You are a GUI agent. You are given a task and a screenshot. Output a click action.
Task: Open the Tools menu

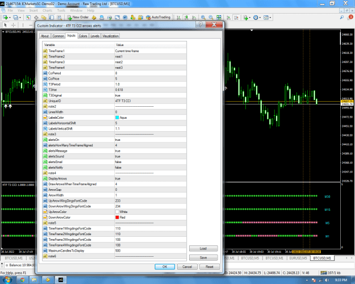tap(61, 10)
